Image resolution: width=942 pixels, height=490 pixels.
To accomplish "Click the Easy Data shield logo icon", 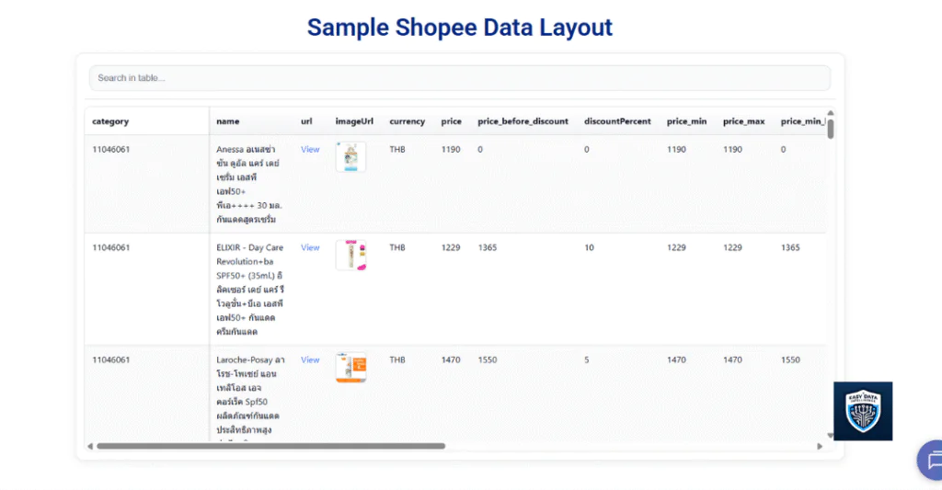I will coord(863,411).
